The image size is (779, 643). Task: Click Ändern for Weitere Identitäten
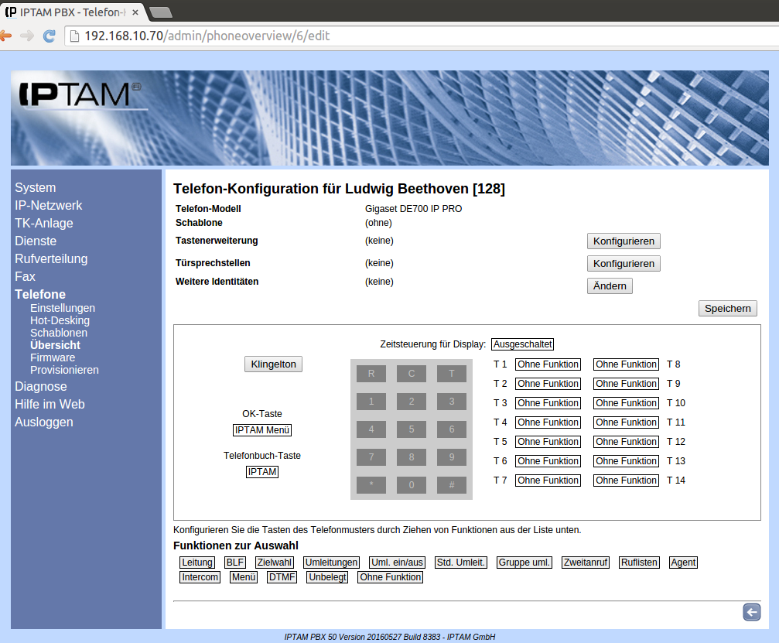[x=610, y=286]
